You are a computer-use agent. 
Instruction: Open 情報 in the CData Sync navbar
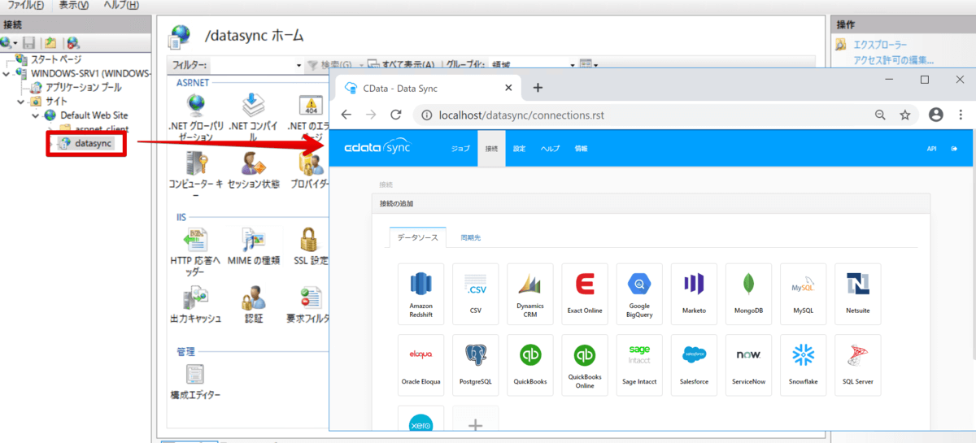pyautogui.click(x=581, y=149)
